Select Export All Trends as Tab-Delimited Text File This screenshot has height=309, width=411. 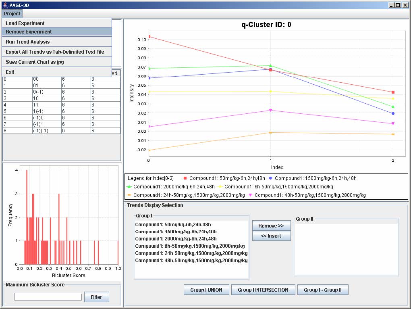[x=55, y=52]
